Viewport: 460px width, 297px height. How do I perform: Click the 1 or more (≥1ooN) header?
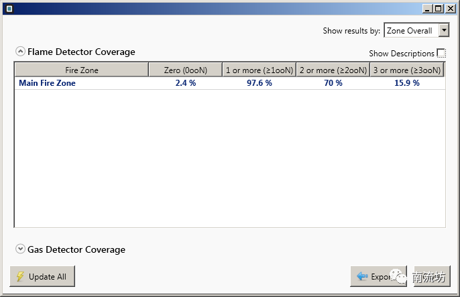tap(260, 70)
